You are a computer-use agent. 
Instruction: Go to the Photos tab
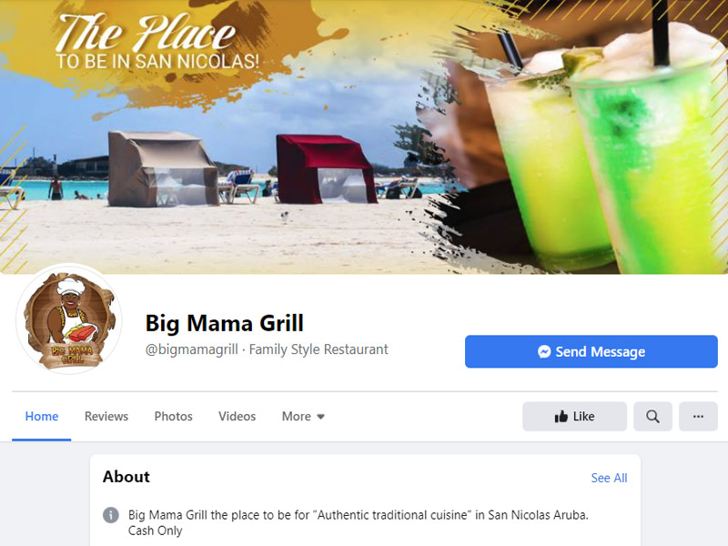[173, 417]
